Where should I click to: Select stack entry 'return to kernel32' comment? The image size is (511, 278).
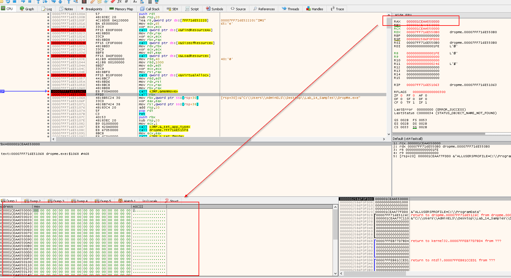(x=456, y=241)
